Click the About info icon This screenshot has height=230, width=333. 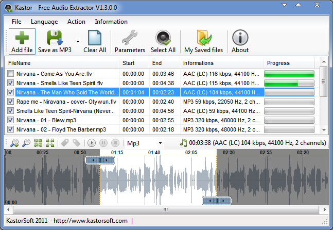(x=240, y=38)
